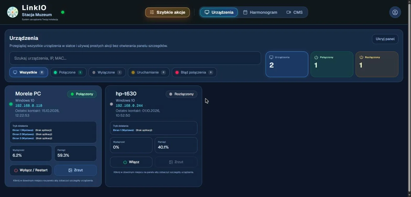
Task: Open the user profile icon
Action: [395, 12]
